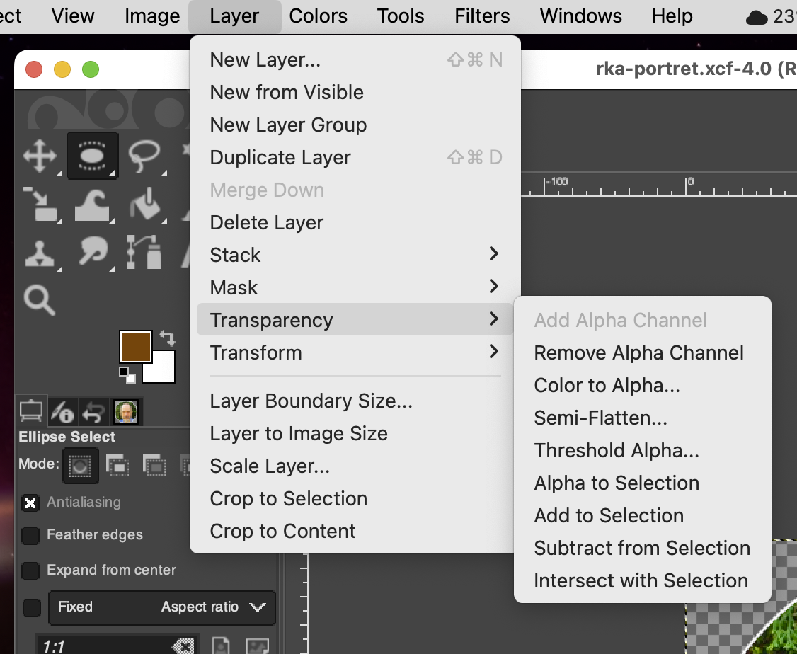
Task: Enable Feather edges option
Action: [30, 536]
